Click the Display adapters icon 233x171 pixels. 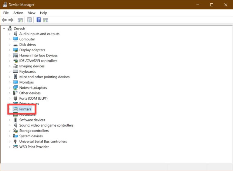pos(15,50)
